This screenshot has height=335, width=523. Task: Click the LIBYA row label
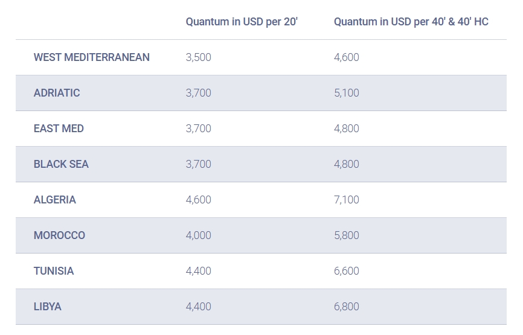[x=47, y=307]
